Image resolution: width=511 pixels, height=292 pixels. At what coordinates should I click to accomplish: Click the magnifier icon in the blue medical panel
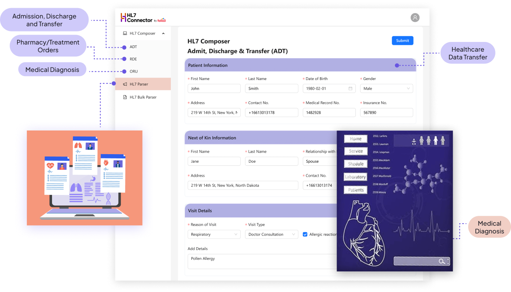442,261
